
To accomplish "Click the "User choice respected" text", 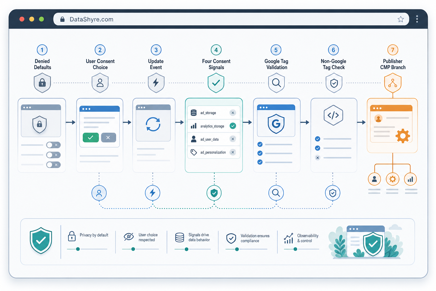I will click(x=148, y=237).
